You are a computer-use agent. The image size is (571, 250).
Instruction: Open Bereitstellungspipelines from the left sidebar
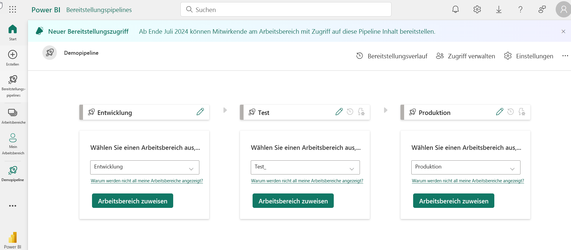(x=13, y=79)
